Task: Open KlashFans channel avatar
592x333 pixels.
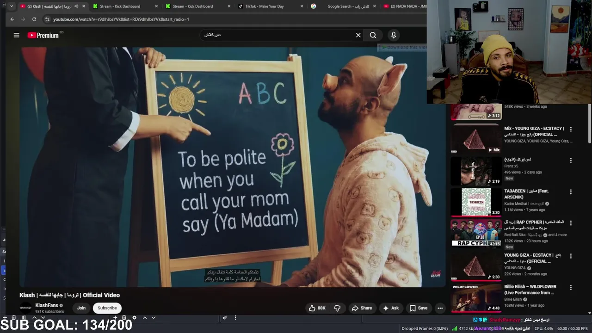Action: click(26, 308)
